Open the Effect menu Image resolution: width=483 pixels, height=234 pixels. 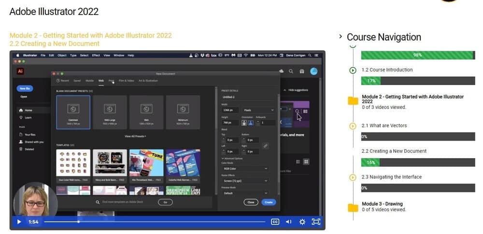96,56
